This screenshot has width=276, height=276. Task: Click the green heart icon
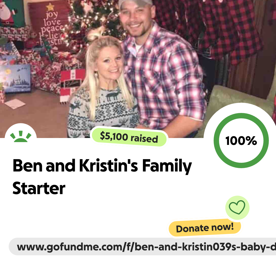click(x=237, y=207)
